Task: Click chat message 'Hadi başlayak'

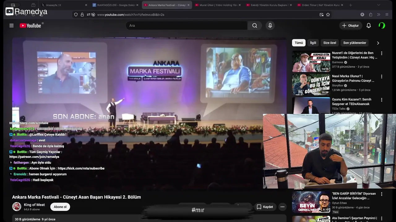Action: (43, 180)
